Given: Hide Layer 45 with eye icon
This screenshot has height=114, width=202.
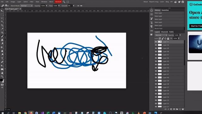Looking at the screenshot, I should pos(156,61).
